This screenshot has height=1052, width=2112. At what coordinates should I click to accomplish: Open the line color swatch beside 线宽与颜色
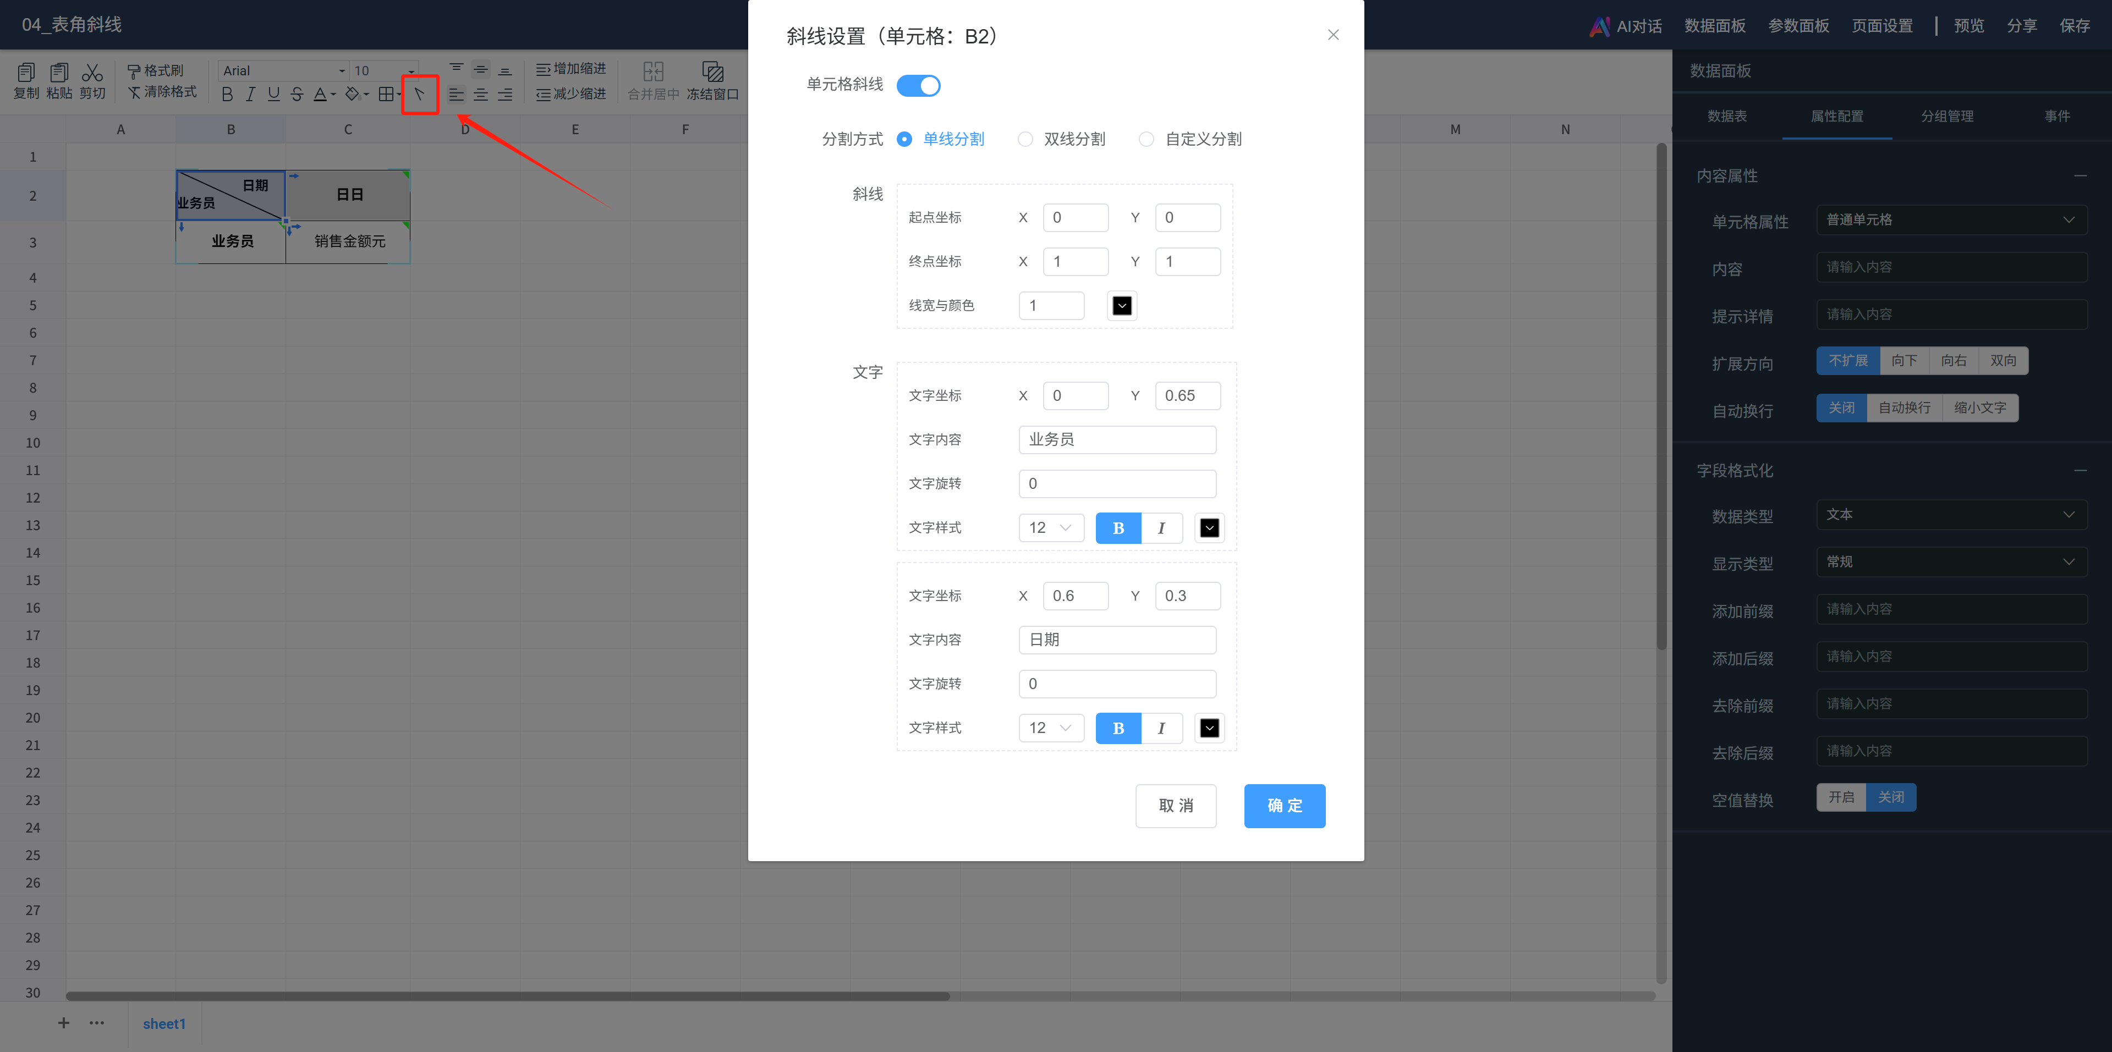[1122, 306]
